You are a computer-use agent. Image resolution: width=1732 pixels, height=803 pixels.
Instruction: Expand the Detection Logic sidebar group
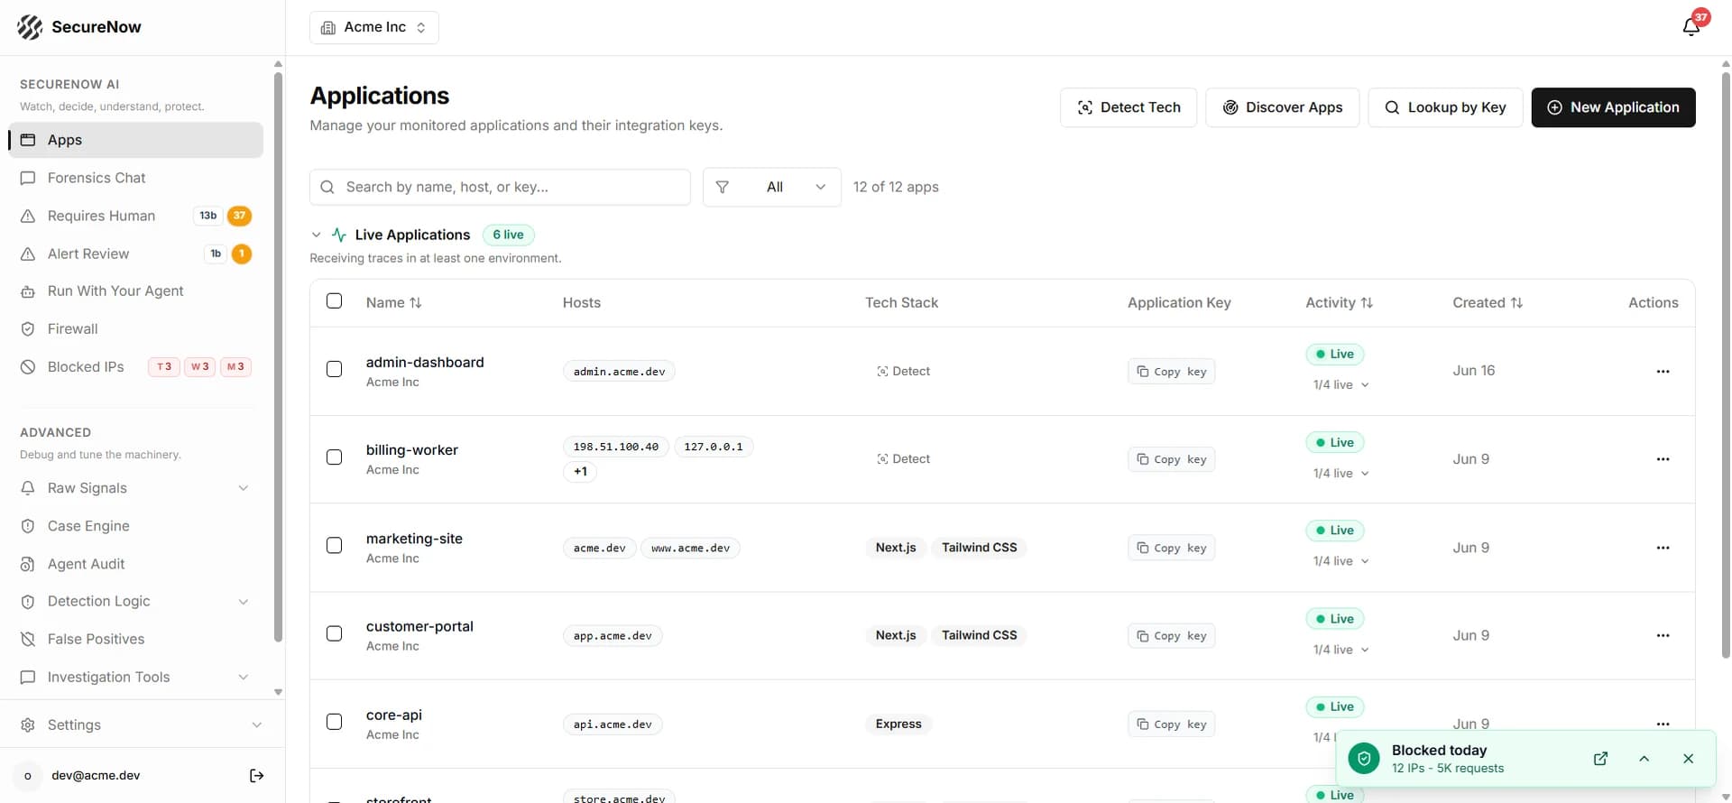coord(135,602)
